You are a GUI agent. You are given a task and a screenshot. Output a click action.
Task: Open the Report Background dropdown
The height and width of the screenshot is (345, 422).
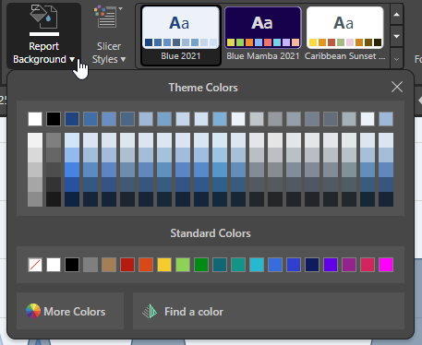point(43,36)
